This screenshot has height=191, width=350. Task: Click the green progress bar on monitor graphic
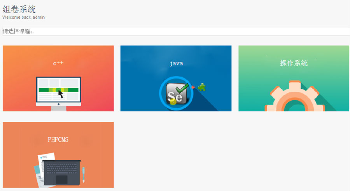(x=58, y=90)
